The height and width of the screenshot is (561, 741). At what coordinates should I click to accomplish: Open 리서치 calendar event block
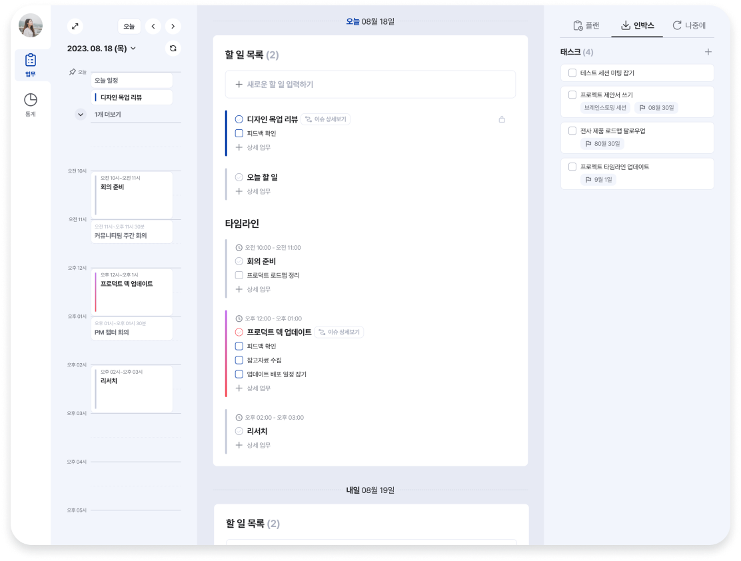[132, 388]
